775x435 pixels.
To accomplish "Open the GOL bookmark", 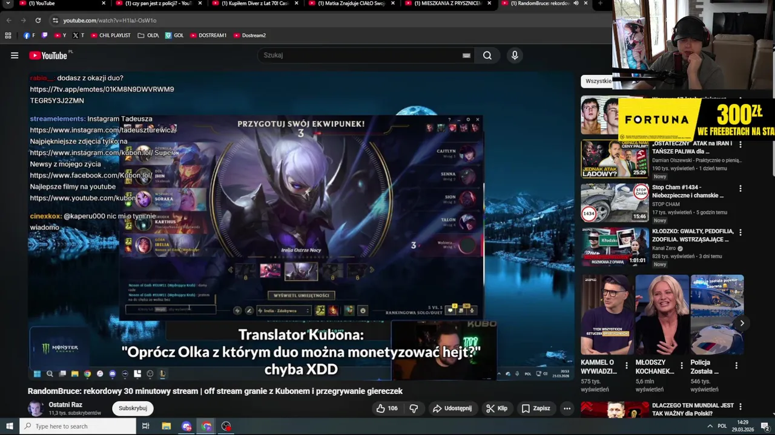I will pos(174,36).
